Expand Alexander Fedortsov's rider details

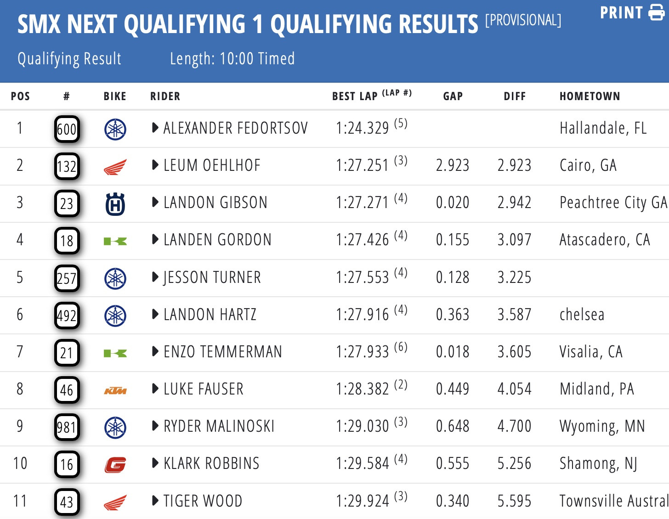pos(155,128)
